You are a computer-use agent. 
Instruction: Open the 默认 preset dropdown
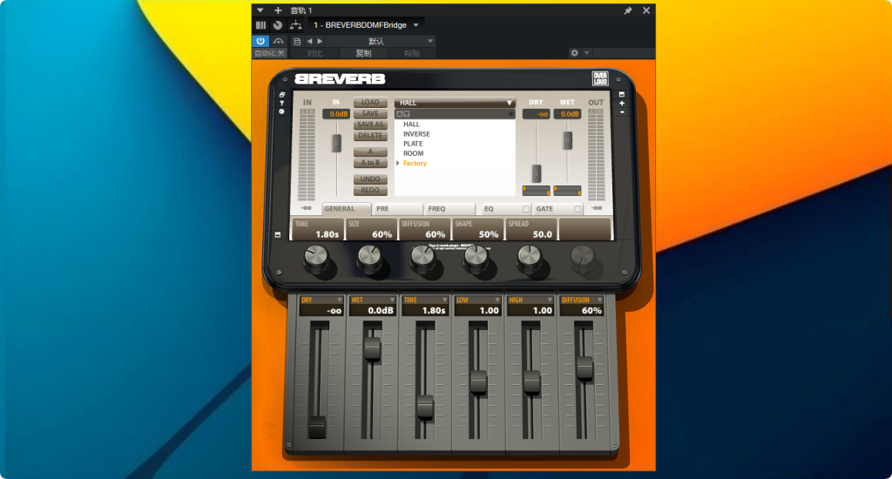(x=380, y=42)
